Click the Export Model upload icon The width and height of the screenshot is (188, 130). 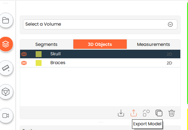point(133,113)
